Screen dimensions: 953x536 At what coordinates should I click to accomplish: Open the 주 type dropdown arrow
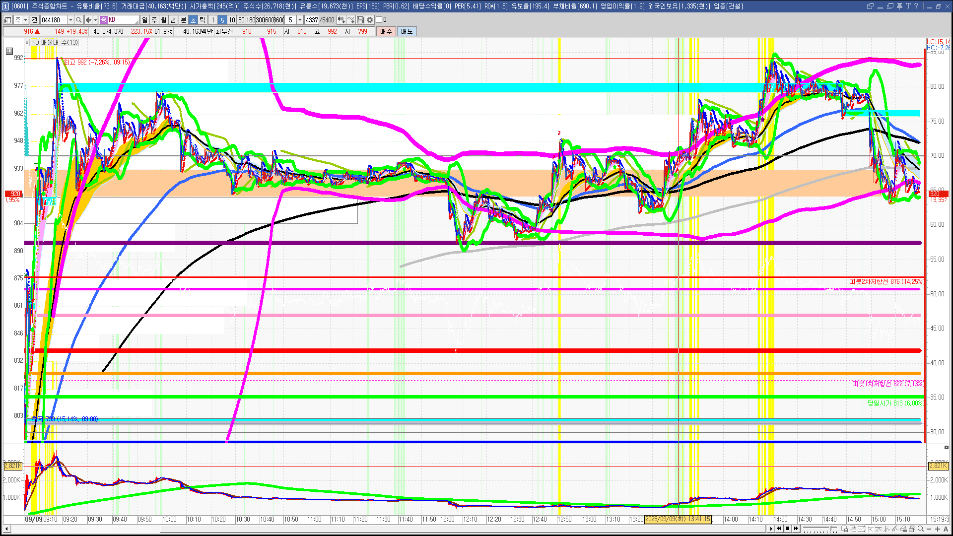(25, 20)
